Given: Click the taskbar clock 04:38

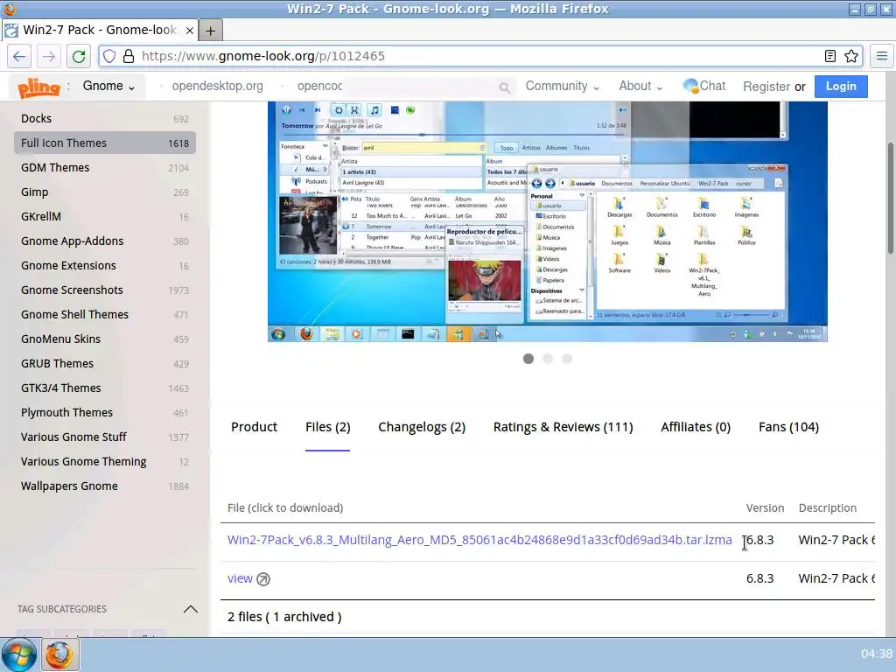Looking at the screenshot, I should (876, 654).
